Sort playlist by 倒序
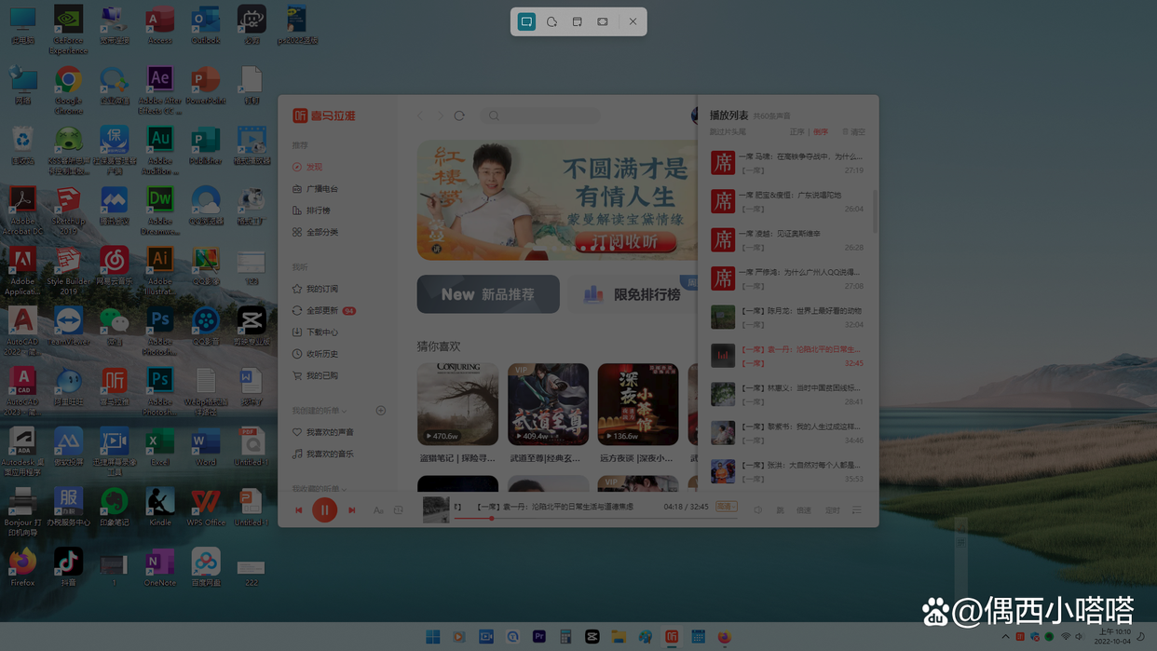The height and width of the screenshot is (651, 1157). [821, 132]
